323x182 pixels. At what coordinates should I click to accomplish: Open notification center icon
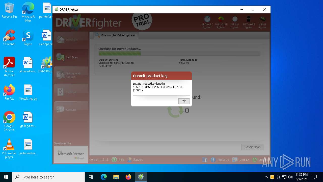point(315,177)
